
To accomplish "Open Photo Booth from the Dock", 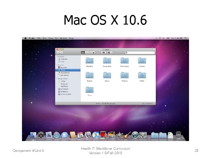I will 104,135.
